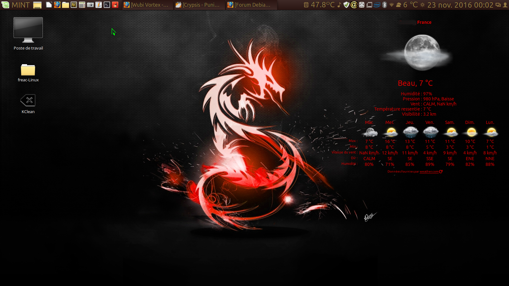Switch to the Forum Debia… window
This screenshot has height=286, width=509.
pos(250,5)
